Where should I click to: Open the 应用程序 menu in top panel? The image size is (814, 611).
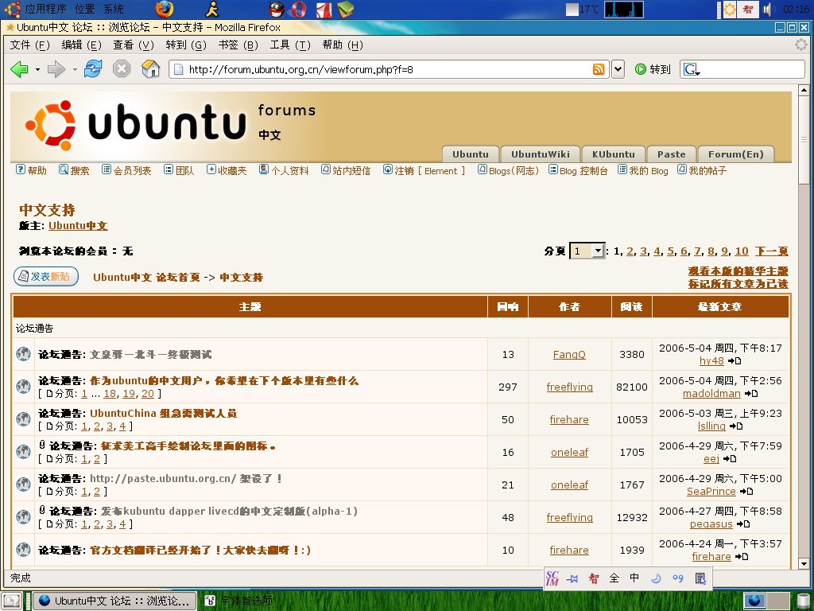[x=45, y=9]
